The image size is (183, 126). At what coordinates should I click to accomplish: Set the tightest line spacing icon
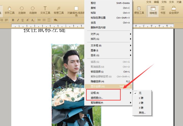pyautogui.click(x=39, y=20)
